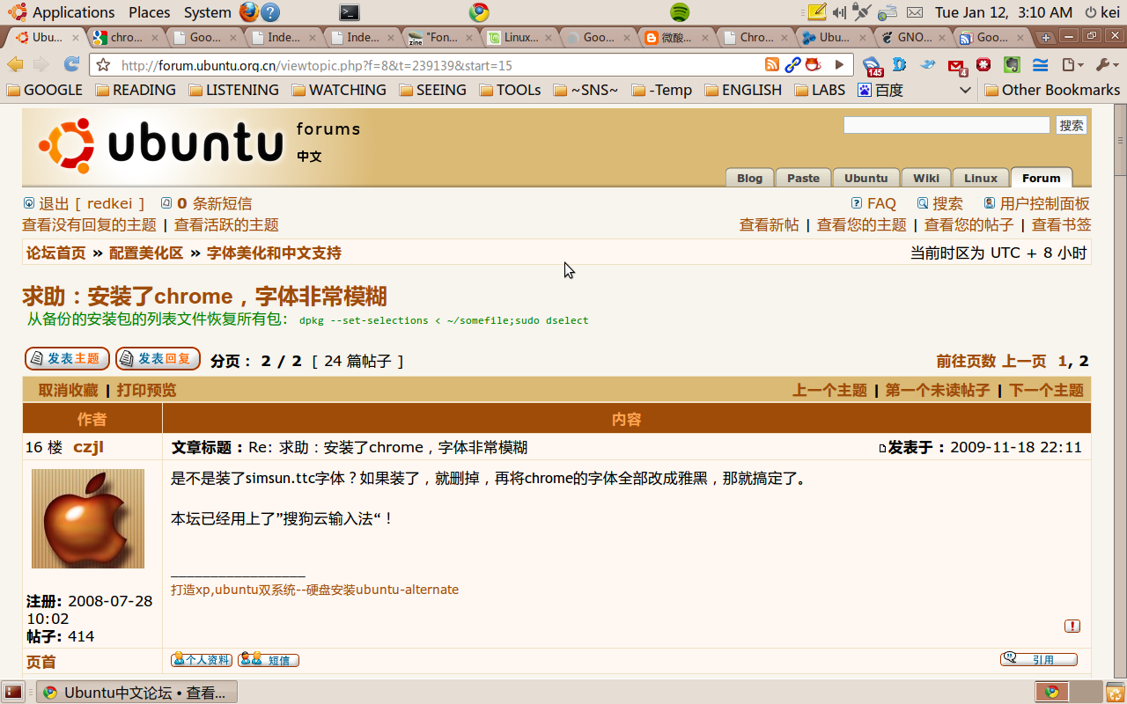Open the System menu

(x=208, y=12)
